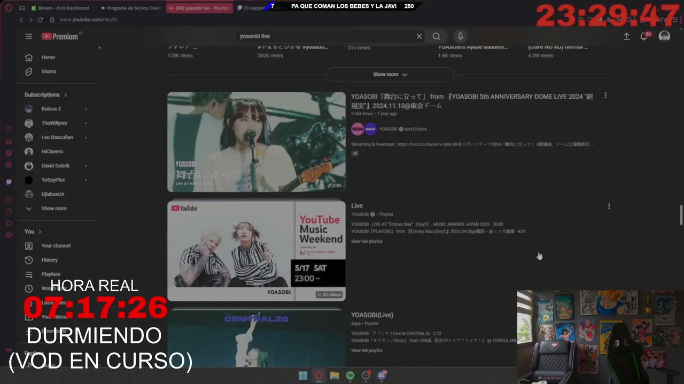
Task: Go to YouTube Premium home logo
Action: coord(60,36)
